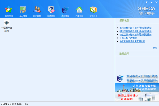Open 证书业务 certificate services
Image resolution: width=159 pixels, height=106 pixels.
pos(93,11)
